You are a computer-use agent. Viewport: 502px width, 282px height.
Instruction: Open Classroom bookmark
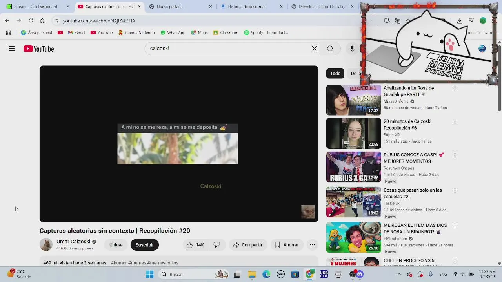click(226, 33)
